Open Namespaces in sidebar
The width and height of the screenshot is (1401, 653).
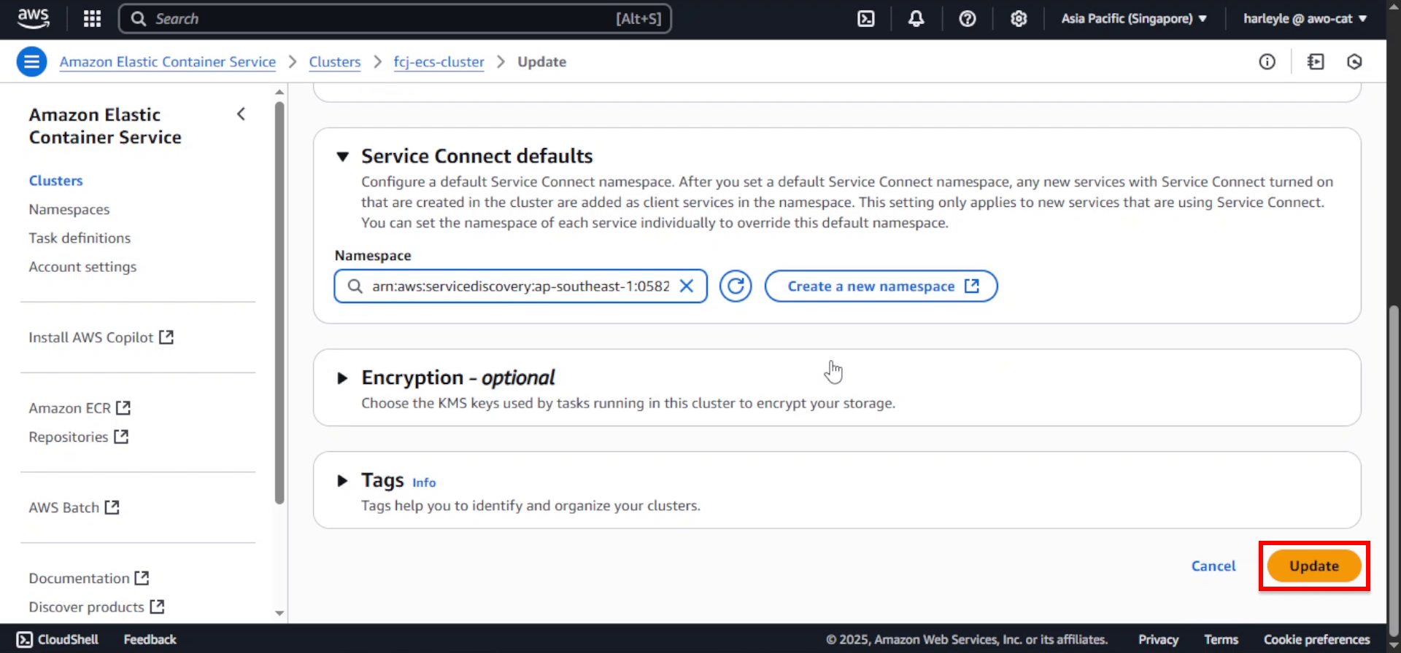point(69,209)
